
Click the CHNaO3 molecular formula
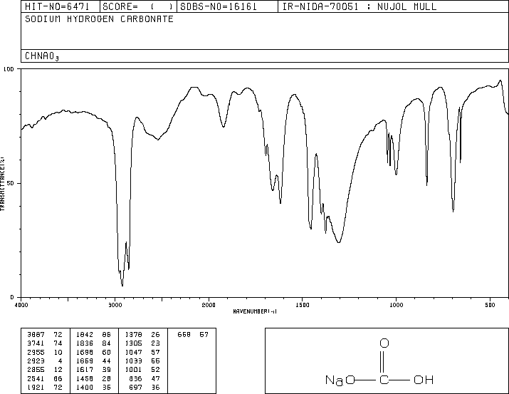[42, 56]
